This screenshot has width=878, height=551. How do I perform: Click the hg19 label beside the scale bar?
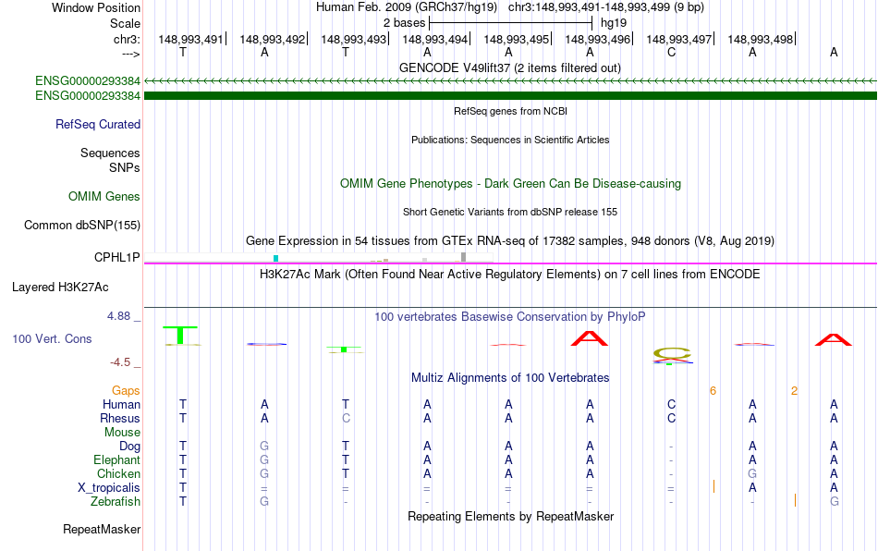coord(614,23)
